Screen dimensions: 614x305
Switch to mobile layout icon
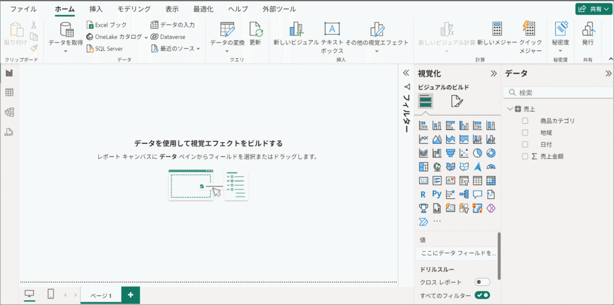tap(50, 294)
